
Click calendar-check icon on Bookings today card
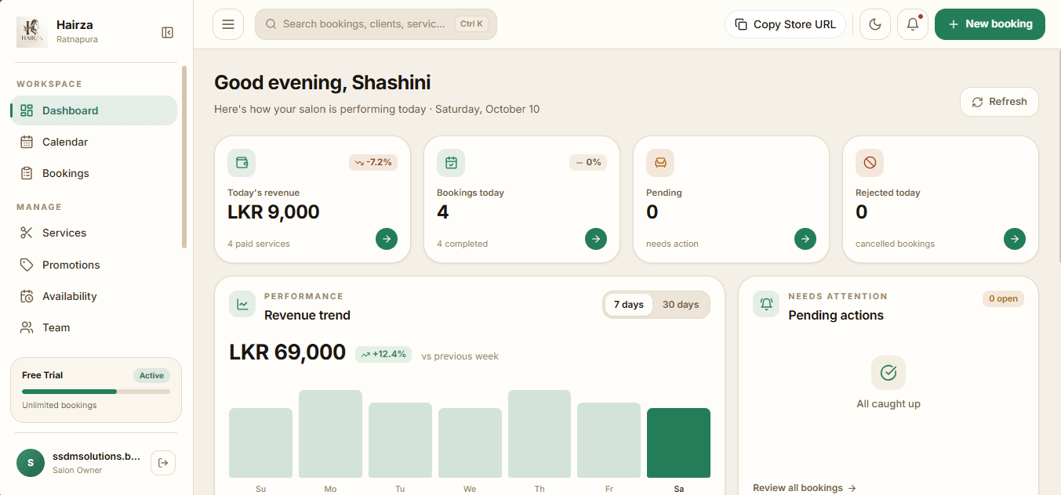click(x=451, y=163)
